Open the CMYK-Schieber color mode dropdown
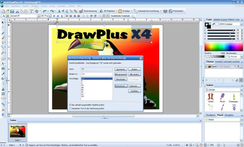Viewport: 244px width, 147px height. 241,24
